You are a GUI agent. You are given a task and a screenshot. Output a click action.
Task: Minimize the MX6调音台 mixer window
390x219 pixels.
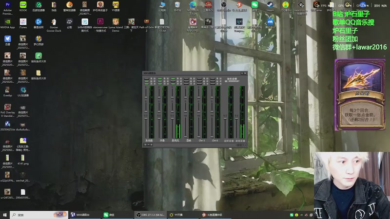coord(242,73)
